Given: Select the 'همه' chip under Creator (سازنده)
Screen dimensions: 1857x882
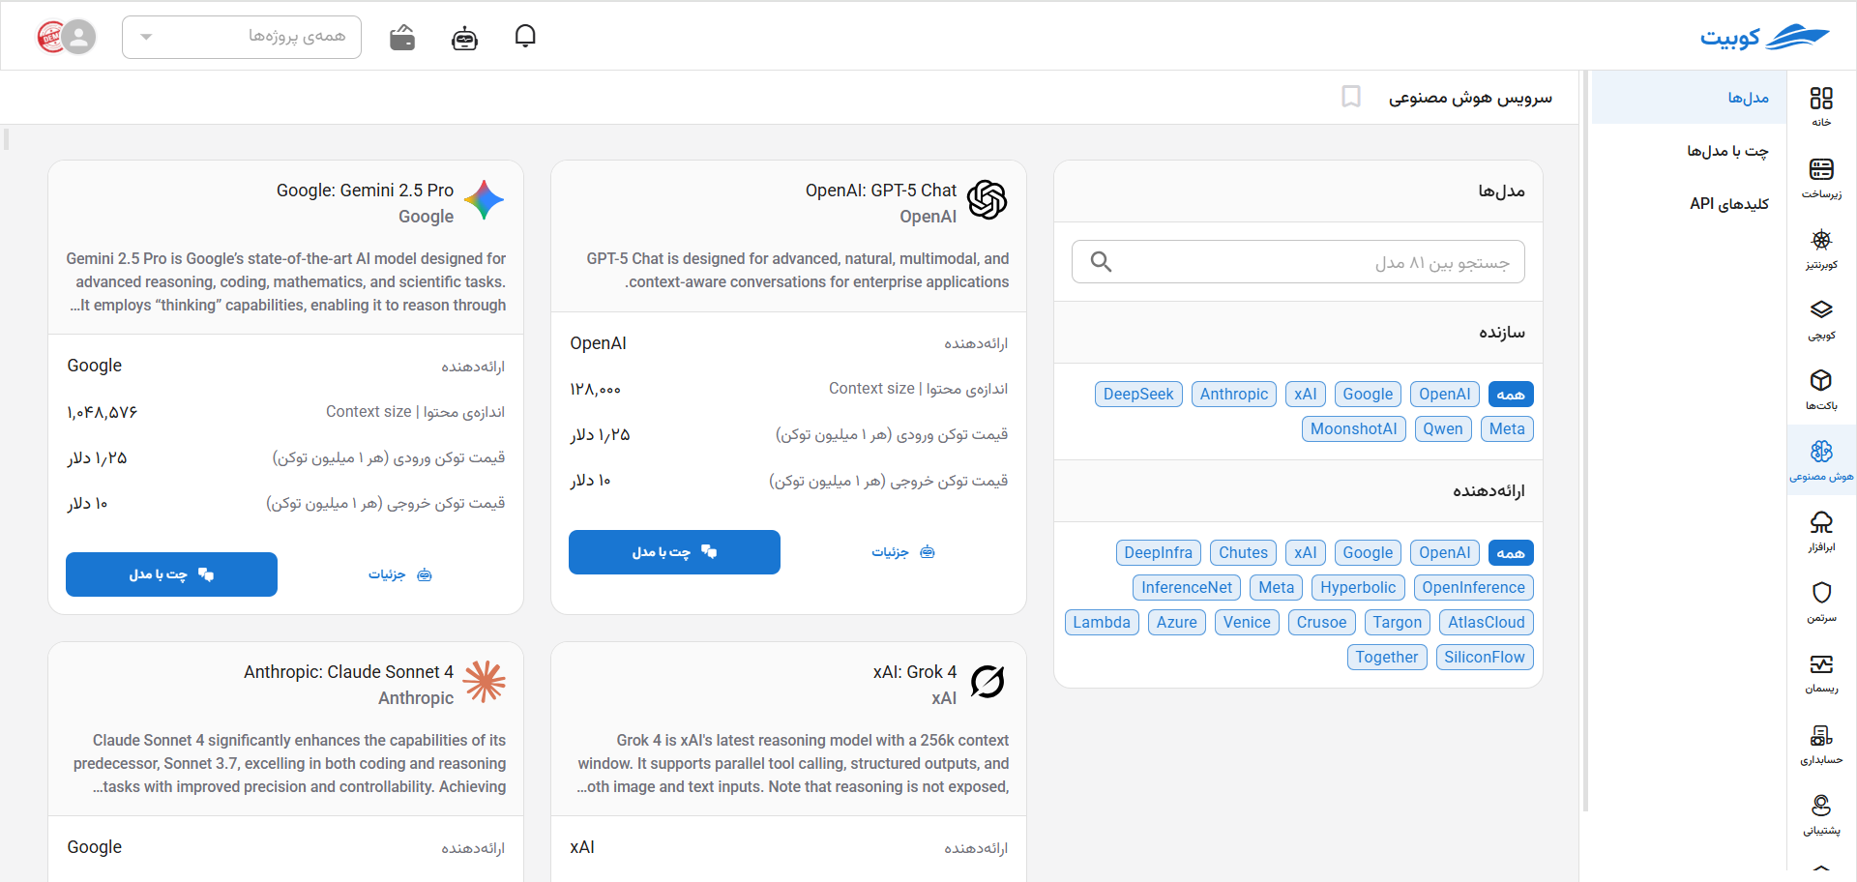Looking at the screenshot, I should pos(1511,394).
